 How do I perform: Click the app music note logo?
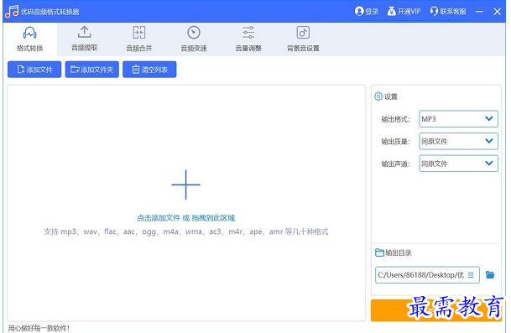(x=12, y=12)
